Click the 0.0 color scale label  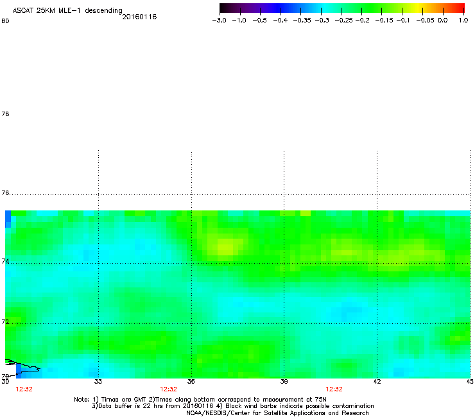point(443,21)
